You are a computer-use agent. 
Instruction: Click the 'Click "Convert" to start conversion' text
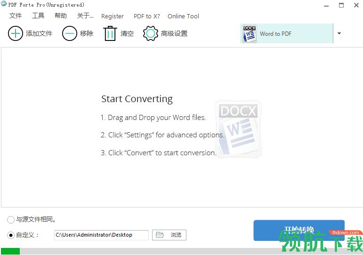pyautogui.click(x=158, y=153)
